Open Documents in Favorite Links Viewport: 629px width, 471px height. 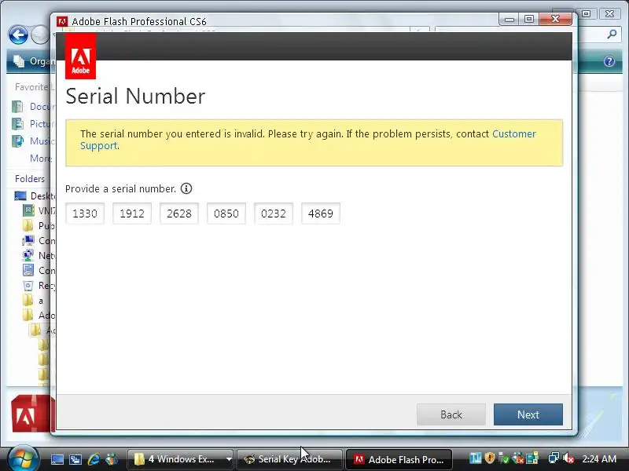[33, 107]
